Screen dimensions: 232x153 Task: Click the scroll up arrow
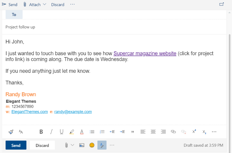point(229,13)
